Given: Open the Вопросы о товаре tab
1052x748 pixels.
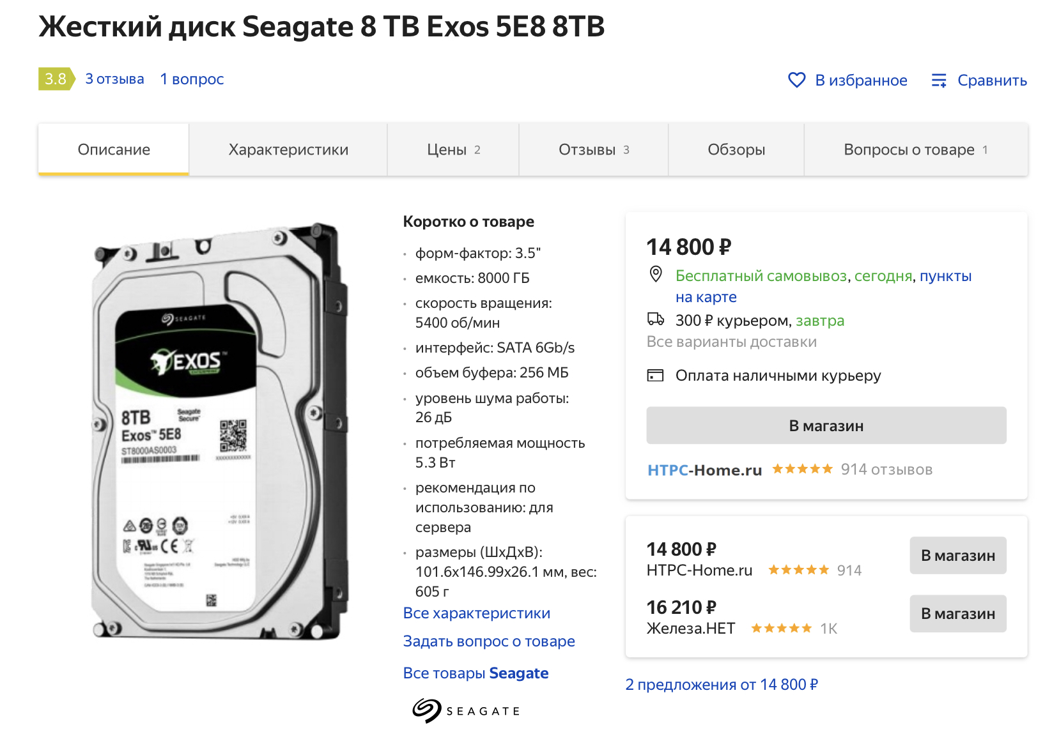Looking at the screenshot, I should pyautogui.click(x=915, y=150).
